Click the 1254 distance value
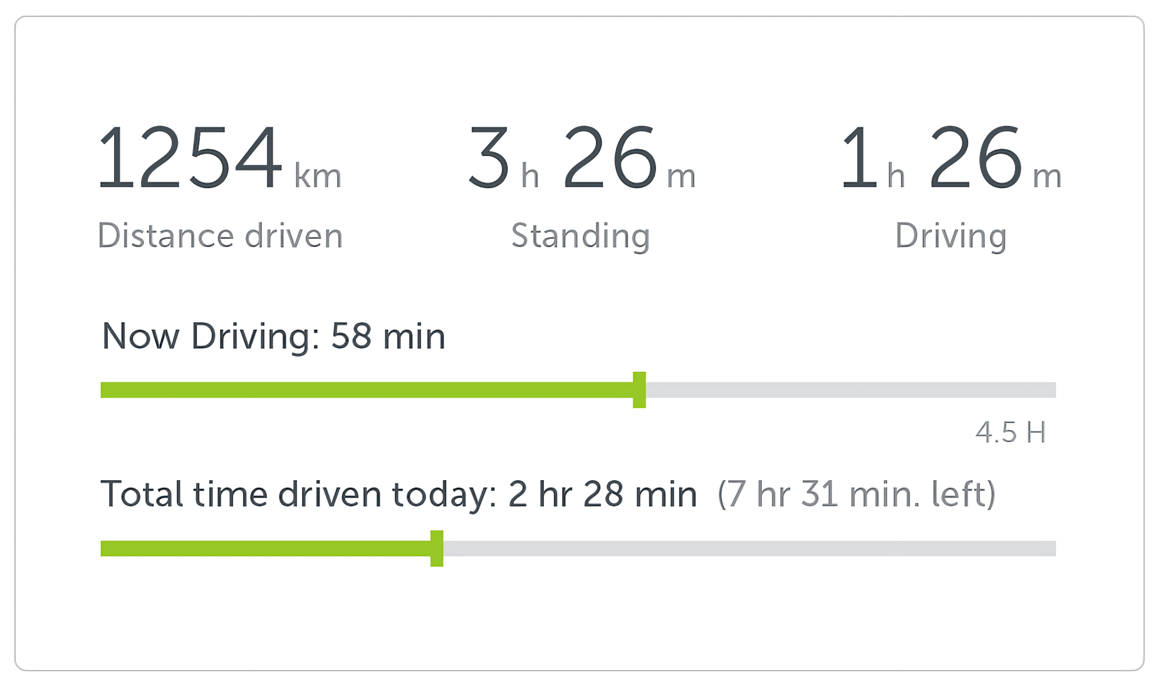This screenshot has width=1153, height=677. pyautogui.click(x=190, y=157)
